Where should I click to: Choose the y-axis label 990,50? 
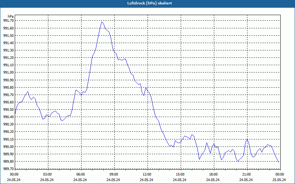click(x=8, y=109)
